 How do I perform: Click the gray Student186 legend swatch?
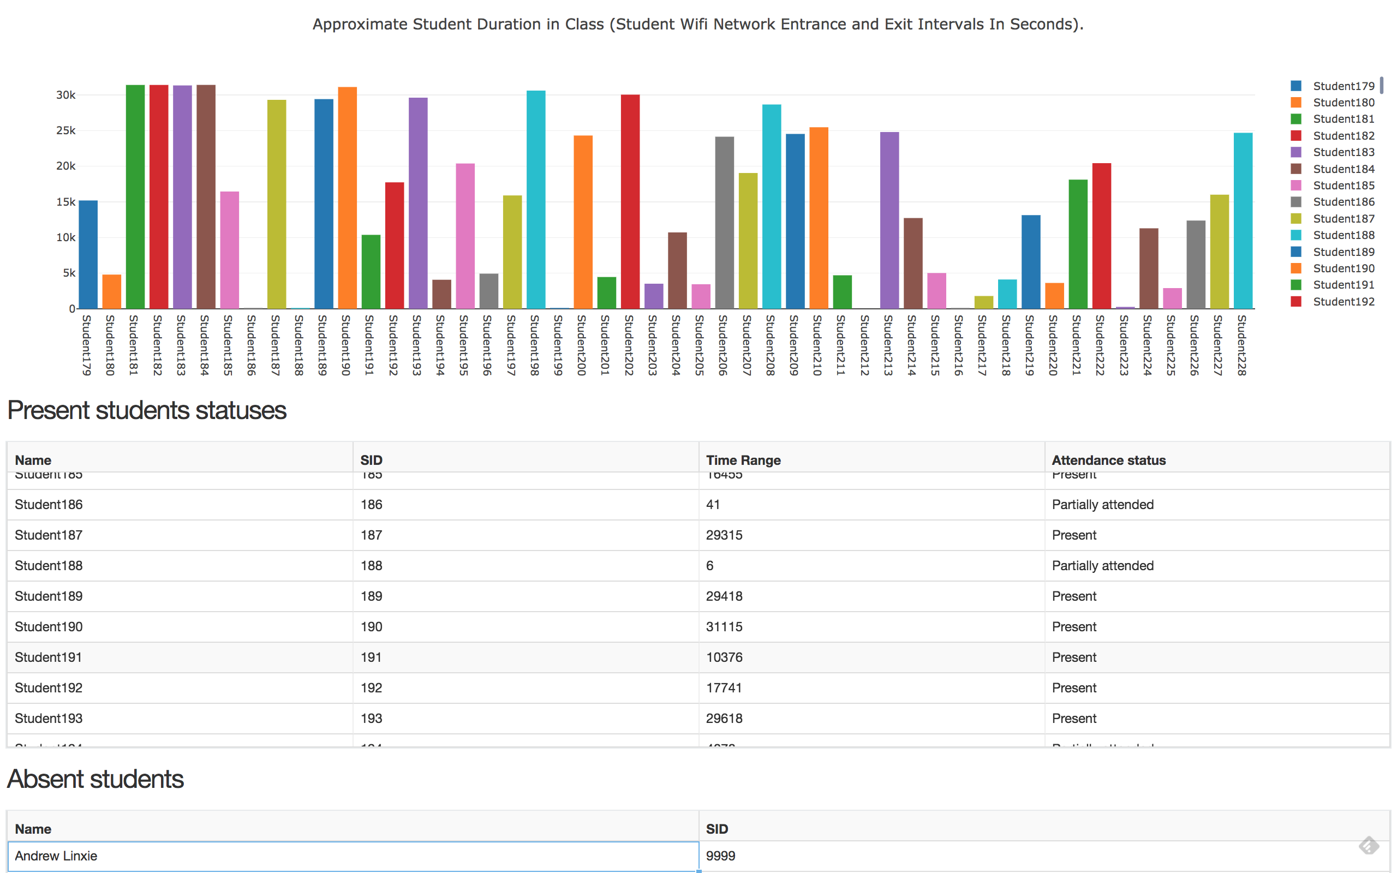1296,202
